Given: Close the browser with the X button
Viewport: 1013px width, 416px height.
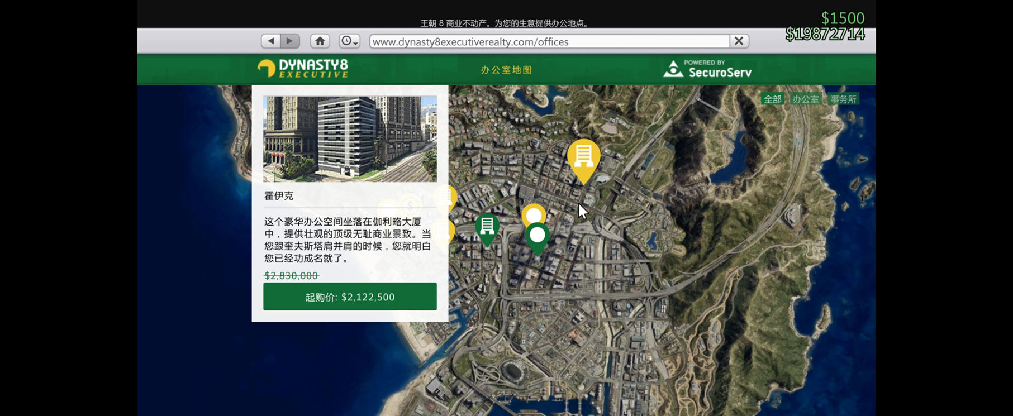Looking at the screenshot, I should pos(739,41).
